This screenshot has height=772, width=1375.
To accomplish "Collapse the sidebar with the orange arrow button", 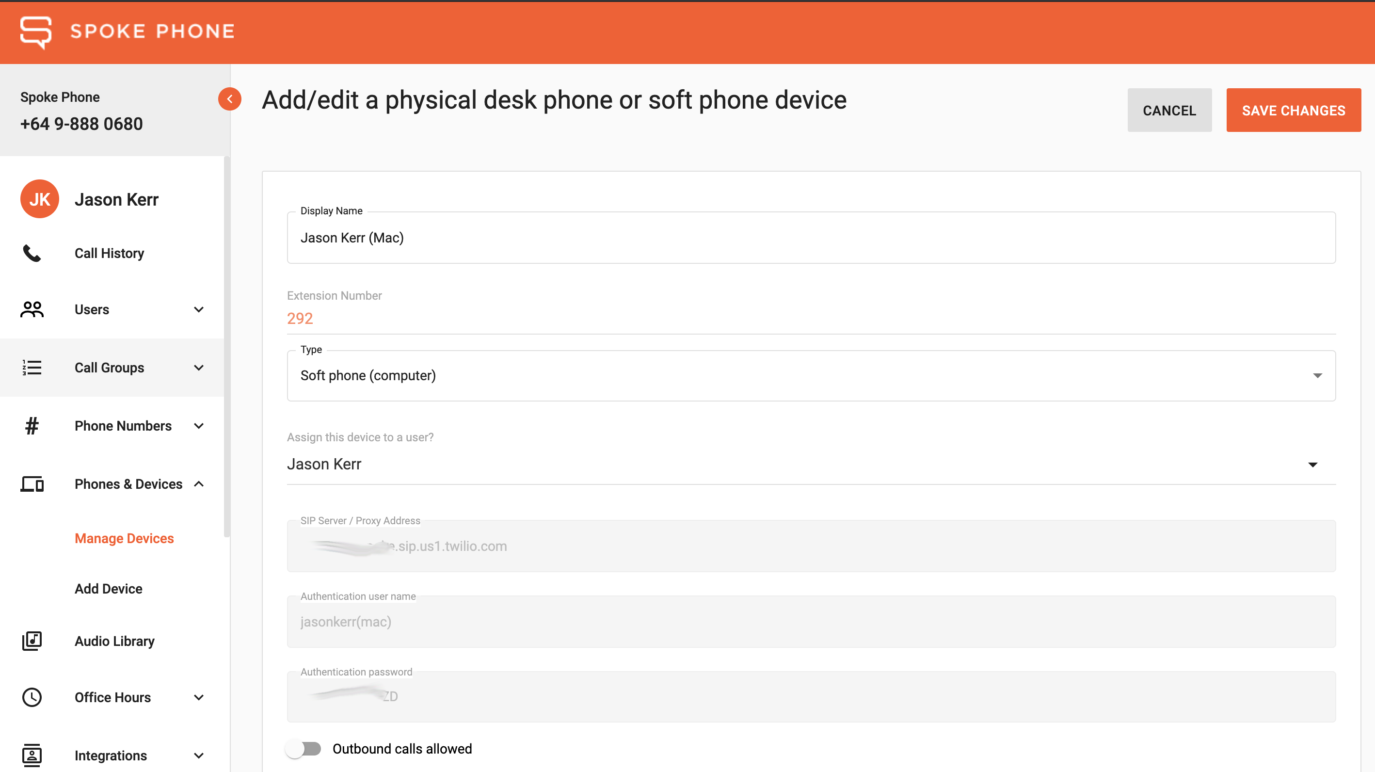I will 229,99.
